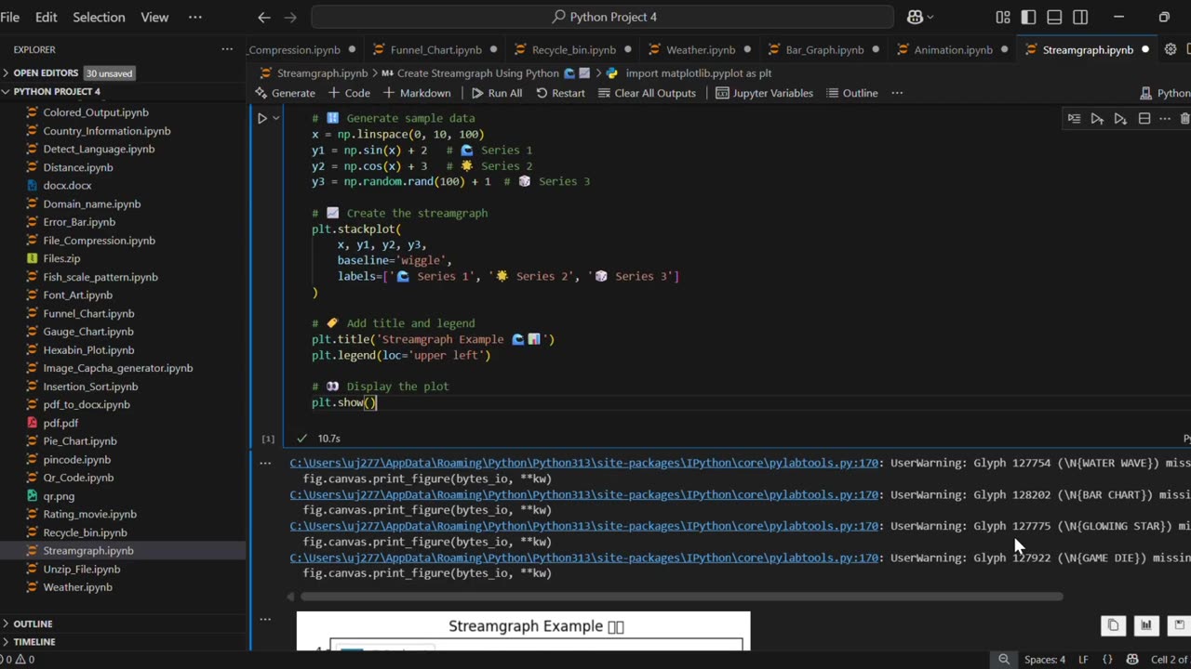Open the Copilot dropdown chevron in title bar
1191x669 pixels.
pos(931,17)
